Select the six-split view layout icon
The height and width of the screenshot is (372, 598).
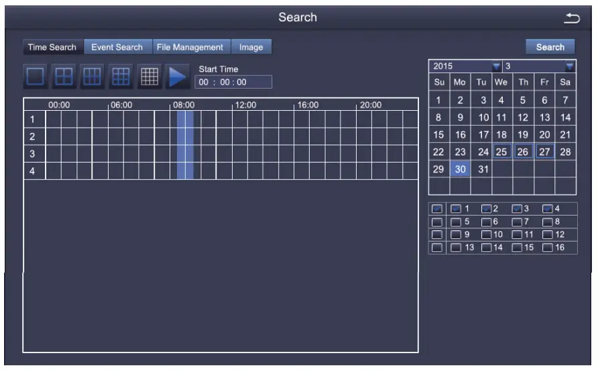pyautogui.click(x=92, y=76)
